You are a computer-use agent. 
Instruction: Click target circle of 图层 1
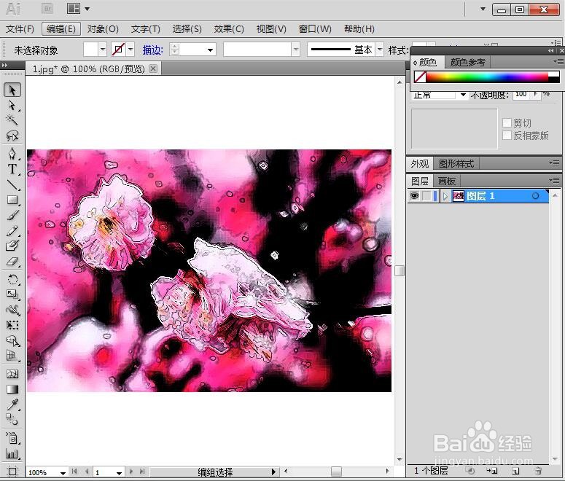[x=535, y=196]
